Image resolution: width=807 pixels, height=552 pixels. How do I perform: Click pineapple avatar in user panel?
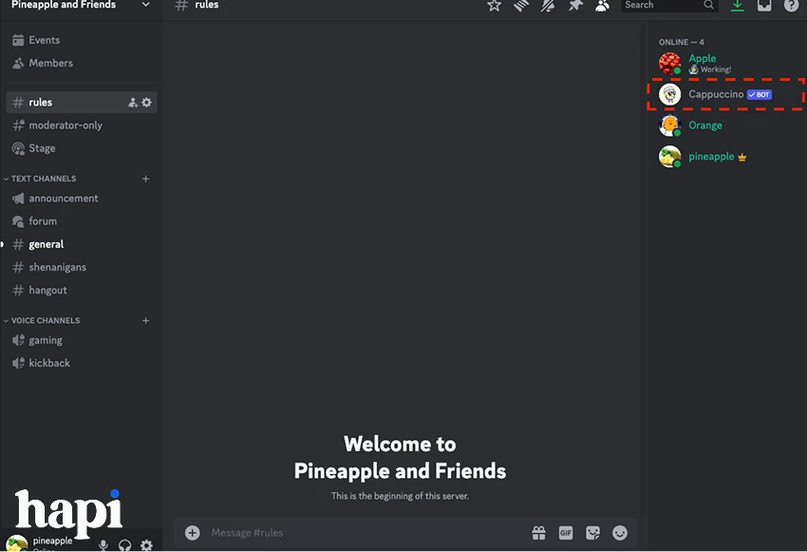pos(16,543)
